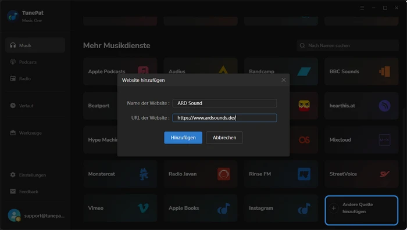Click the Bandcamp teal logo icon
This screenshot has height=230, width=407.
(x=304, y=71)
